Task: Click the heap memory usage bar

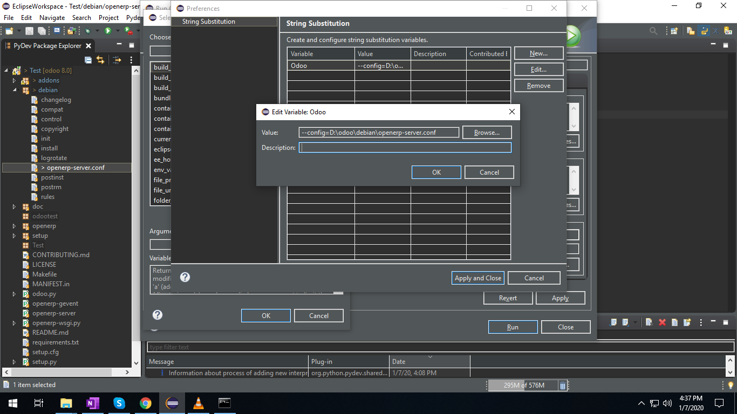Action: pyautogui.click(x=522, y=385)
